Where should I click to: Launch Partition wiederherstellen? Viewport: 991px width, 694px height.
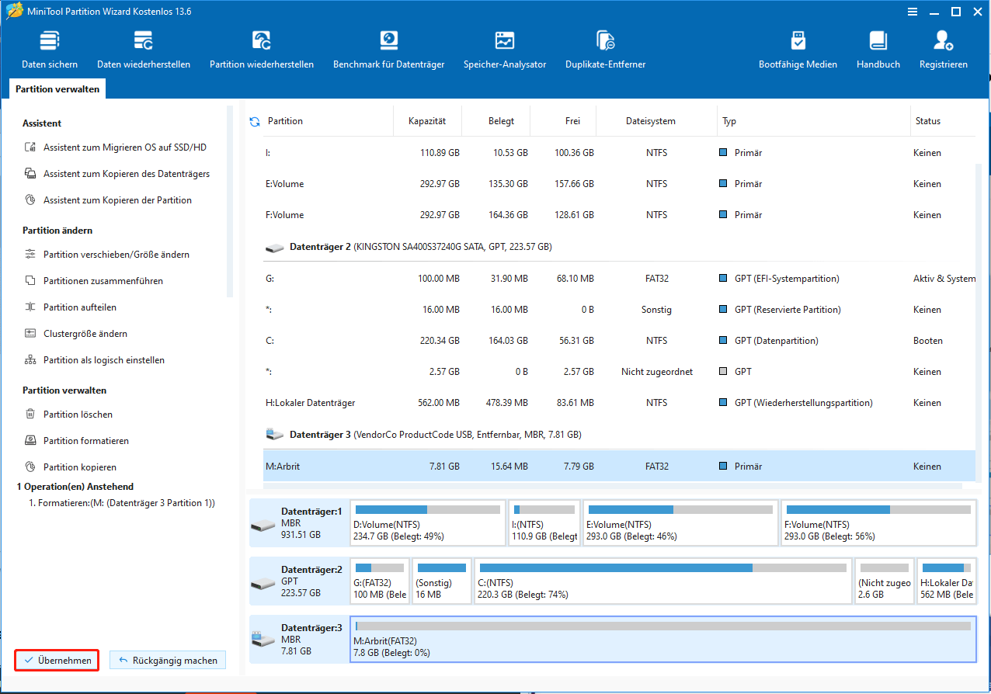(x=262, y=50)
